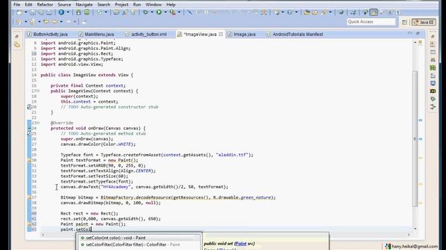Open the New file dropdown arrow
Viewport: 446px width, 250px height.
tap(26, 12)
